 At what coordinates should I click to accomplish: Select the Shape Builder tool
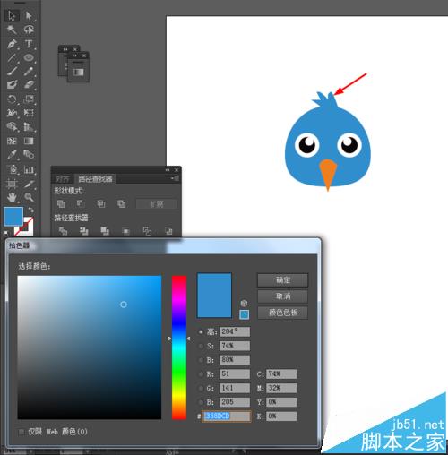[x=12, y=126]
